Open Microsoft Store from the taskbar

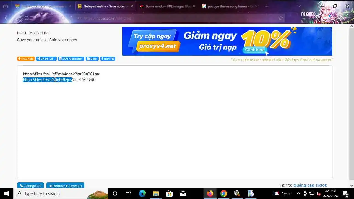pyautogui.click(x=169, y=193)
